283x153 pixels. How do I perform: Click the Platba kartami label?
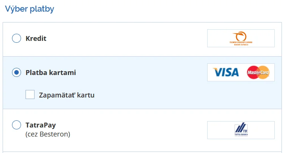[51, 72]
